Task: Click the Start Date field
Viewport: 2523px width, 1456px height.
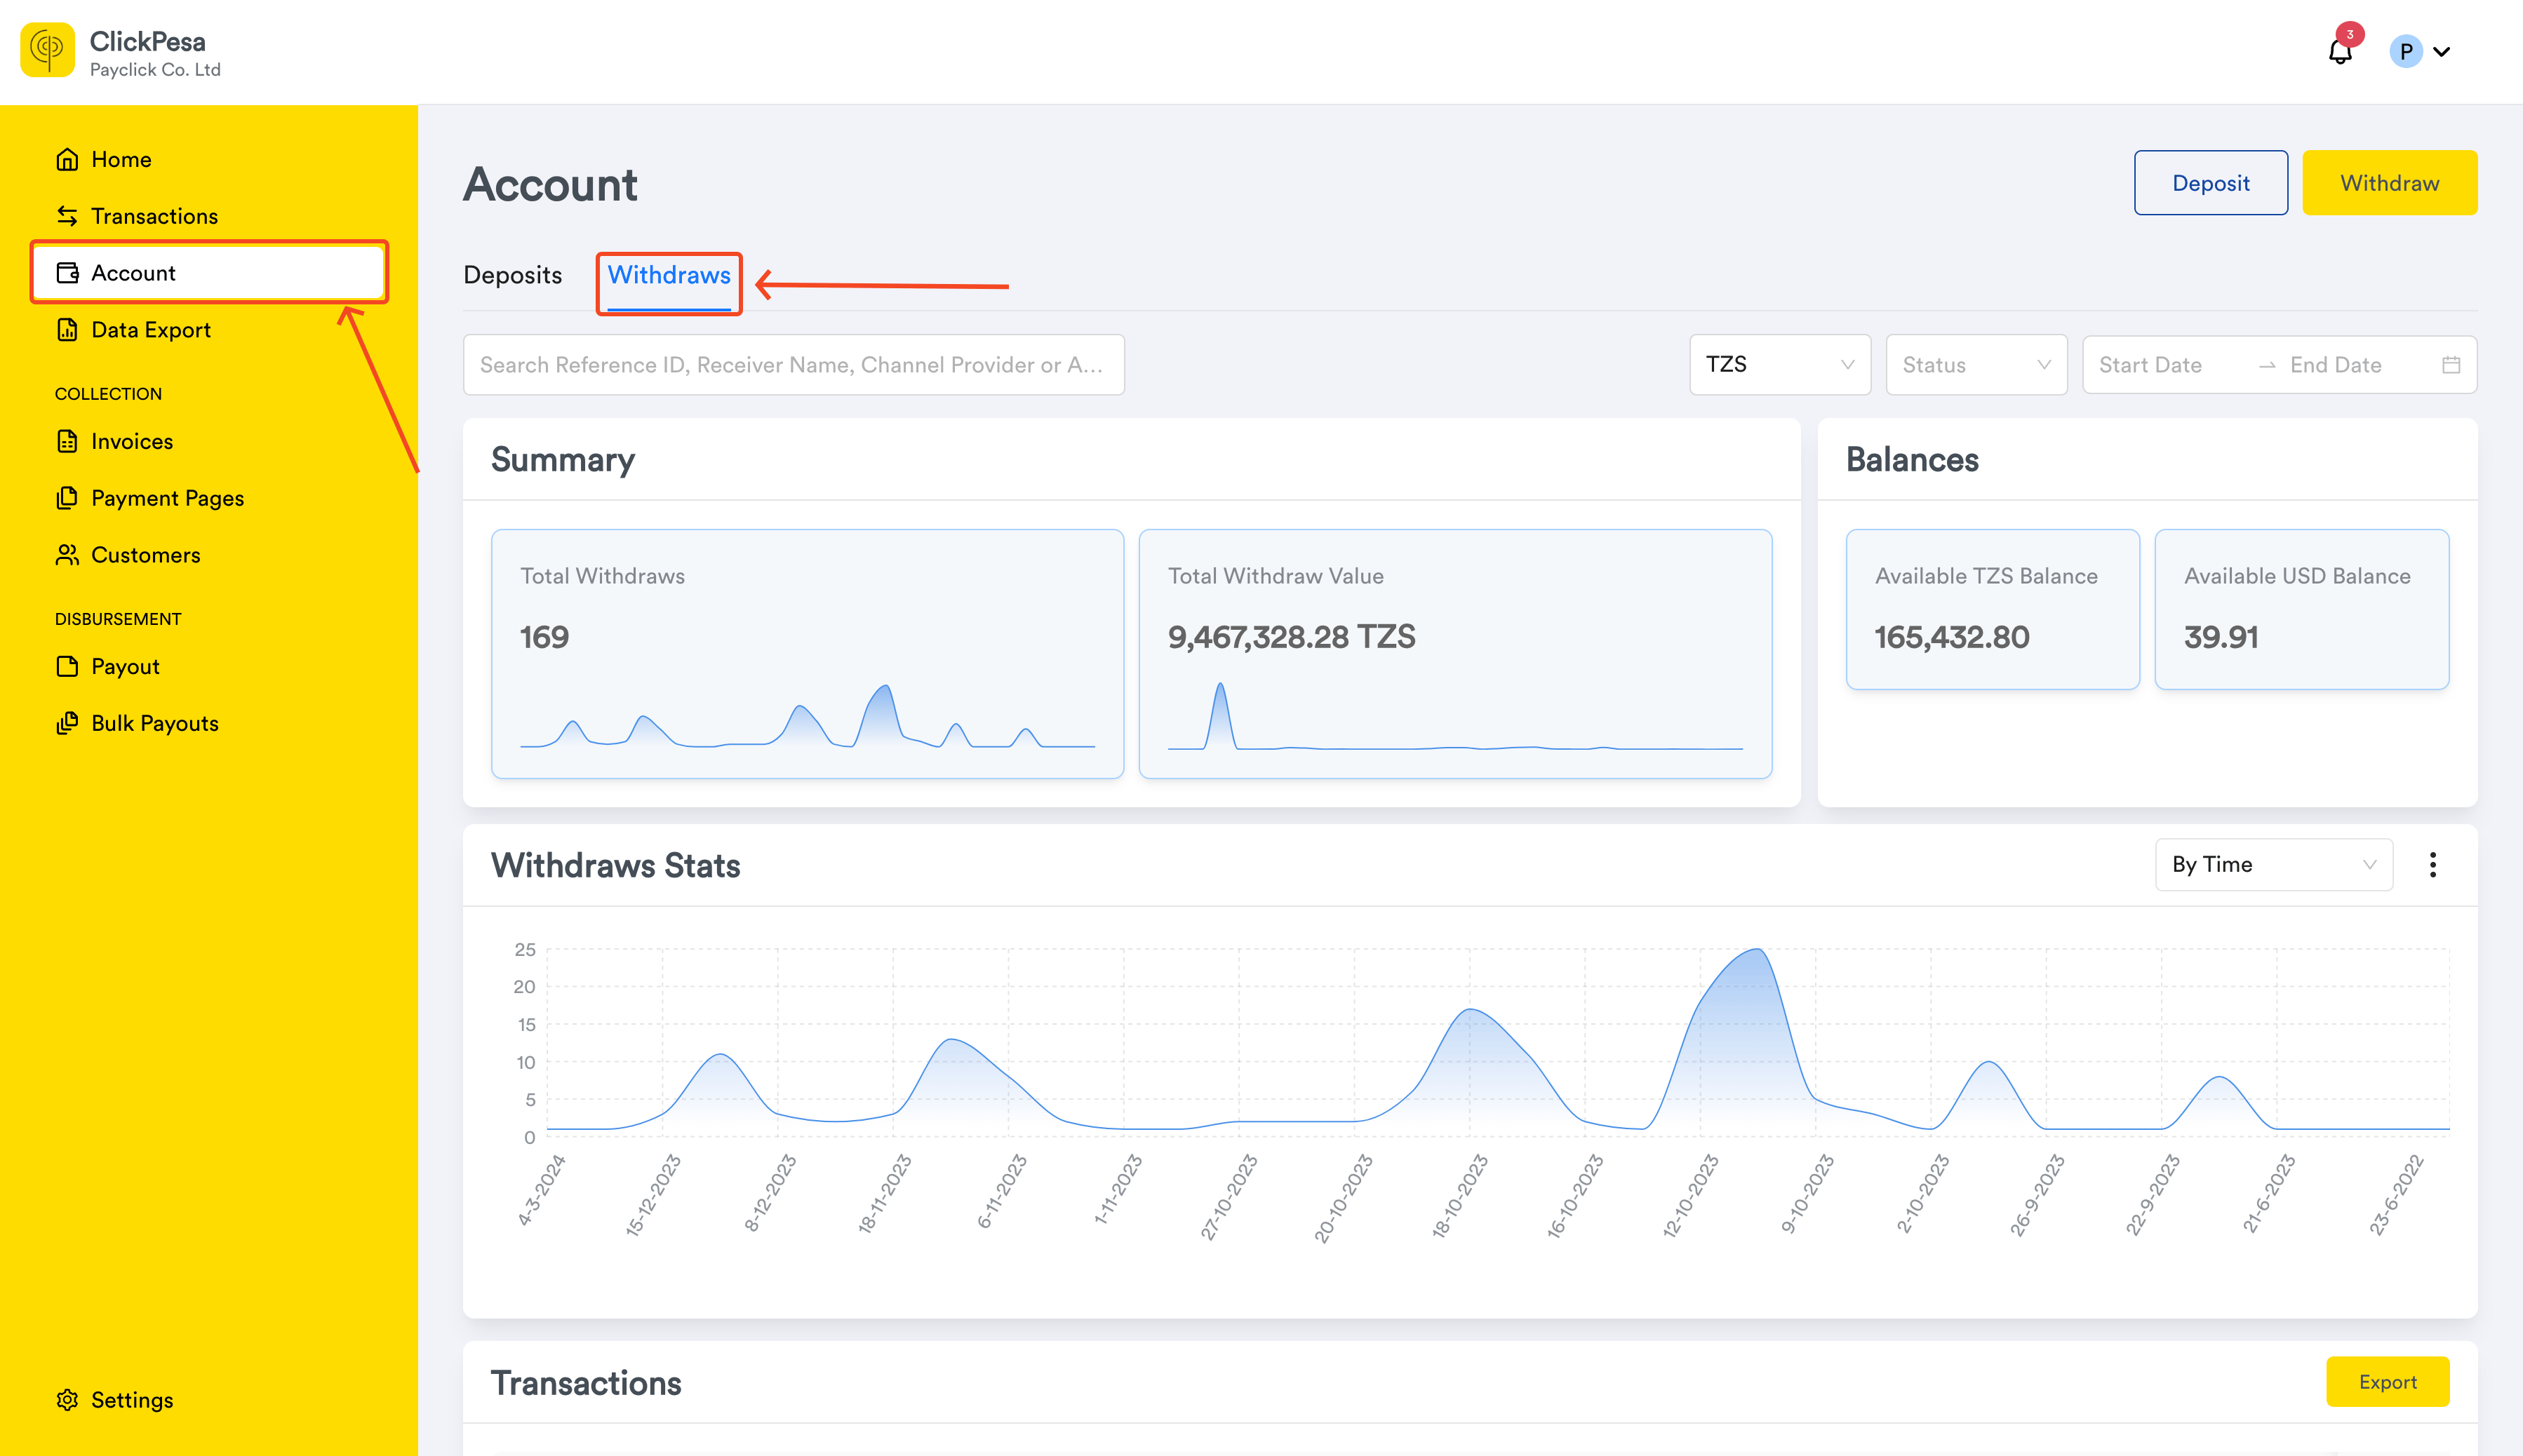Action: pyautogui.click(x=2150, y=365)
